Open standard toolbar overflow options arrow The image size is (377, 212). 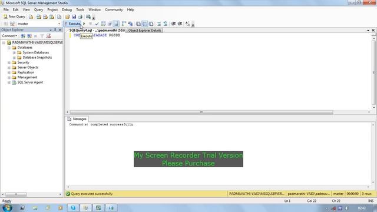pos(94,18)
